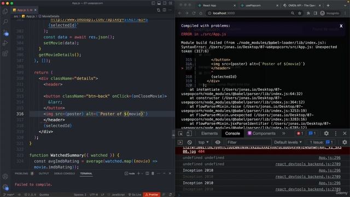Open the Chrome extensions puzzle icon
This screenshot has height=197, width=350.
[308, 13]
